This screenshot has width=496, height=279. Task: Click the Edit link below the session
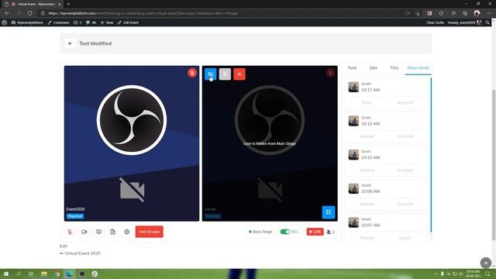[x=64, y=246]
